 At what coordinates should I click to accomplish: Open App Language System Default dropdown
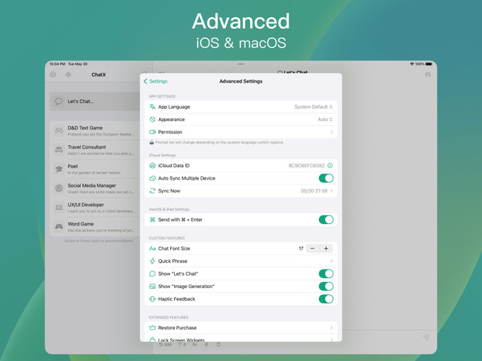313,107
